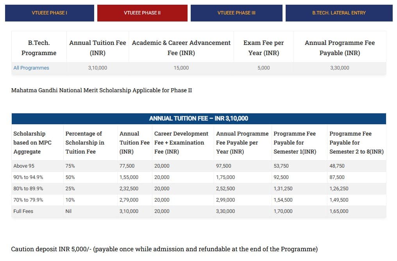Screen dimensions: 397x261
Task: Click the 90% to 94.9% row label
Action: point(28,177)
